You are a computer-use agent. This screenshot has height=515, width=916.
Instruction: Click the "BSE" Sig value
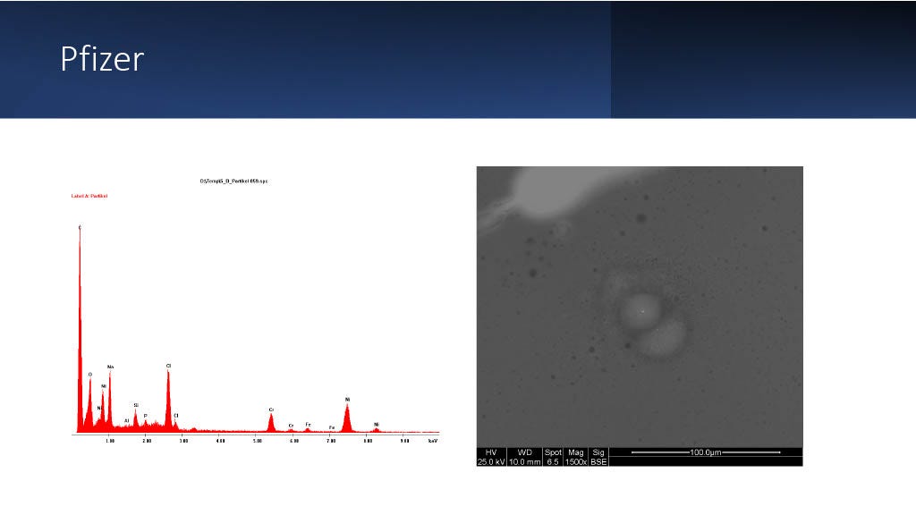(x=598, y=462)
